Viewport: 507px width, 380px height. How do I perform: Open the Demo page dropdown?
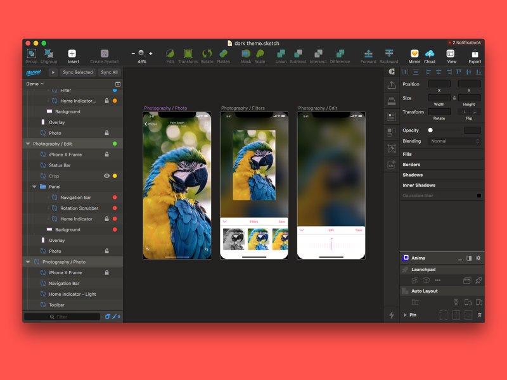(x=35, y=84)
